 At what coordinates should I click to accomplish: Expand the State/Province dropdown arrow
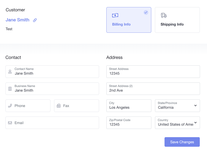(x=195, y=106)
